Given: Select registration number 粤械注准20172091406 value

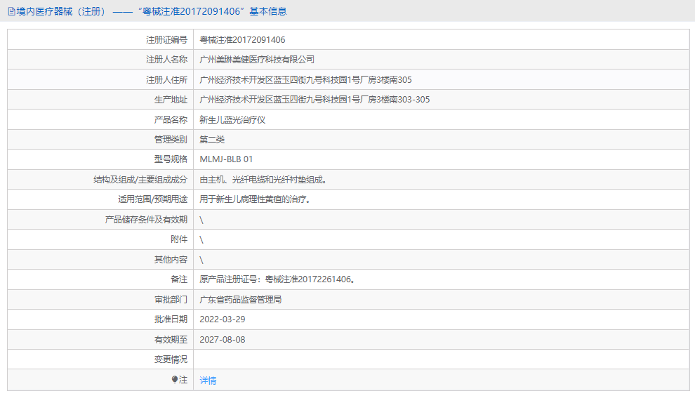Looking at the screenshot, I should (x=242, y=40).
